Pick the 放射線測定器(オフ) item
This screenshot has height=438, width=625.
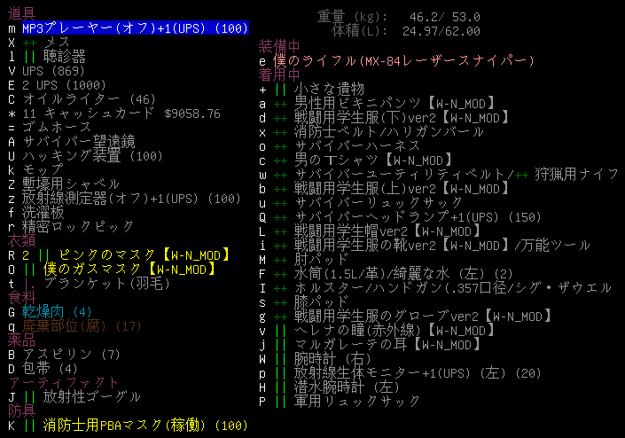click(x=131, y=199)
